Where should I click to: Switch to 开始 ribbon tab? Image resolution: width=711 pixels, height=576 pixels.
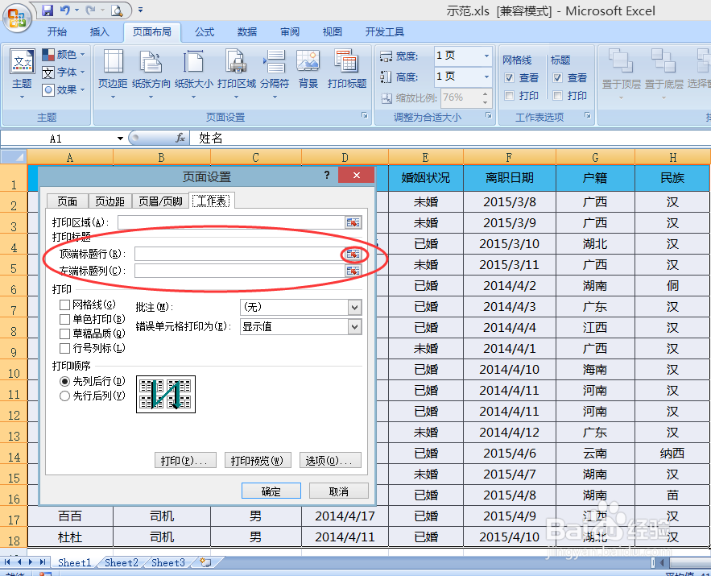click(x=57, y=31)
